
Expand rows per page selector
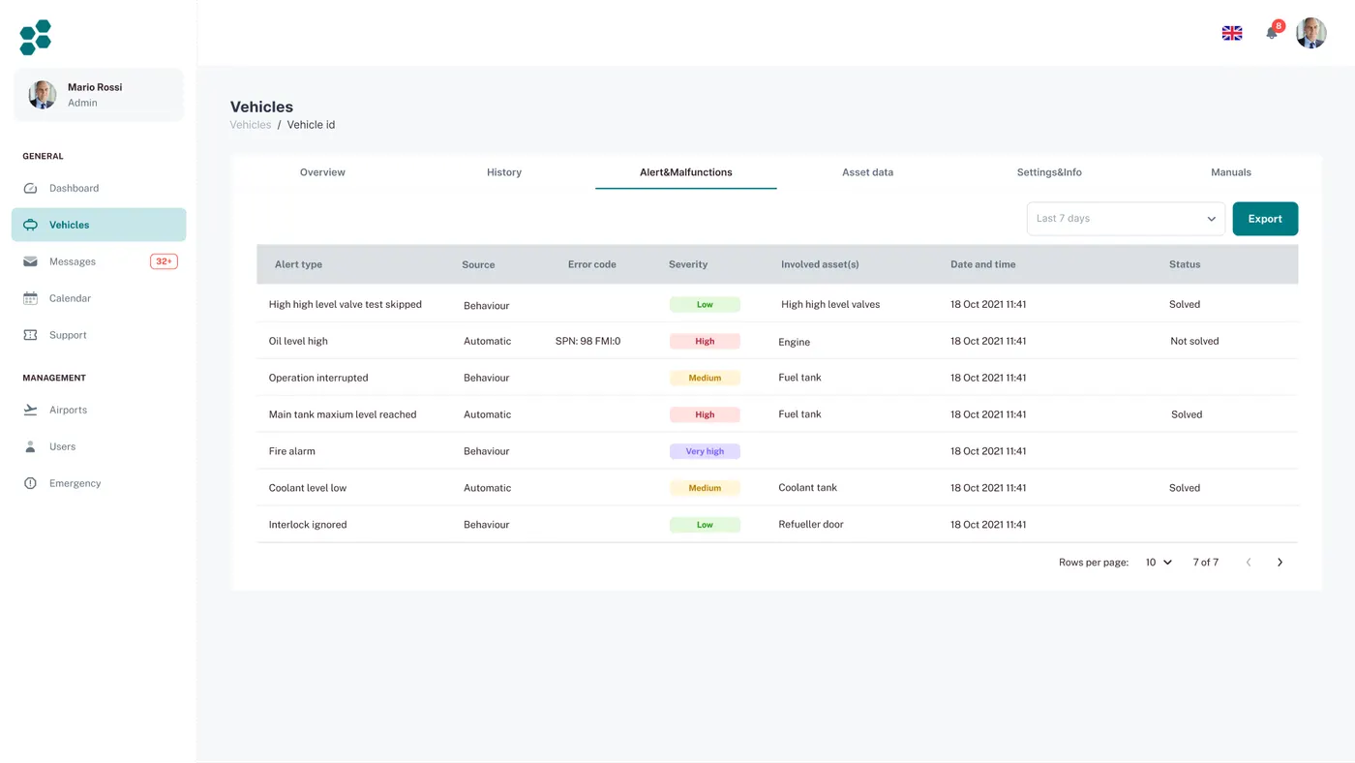[x=1159, y=563]
